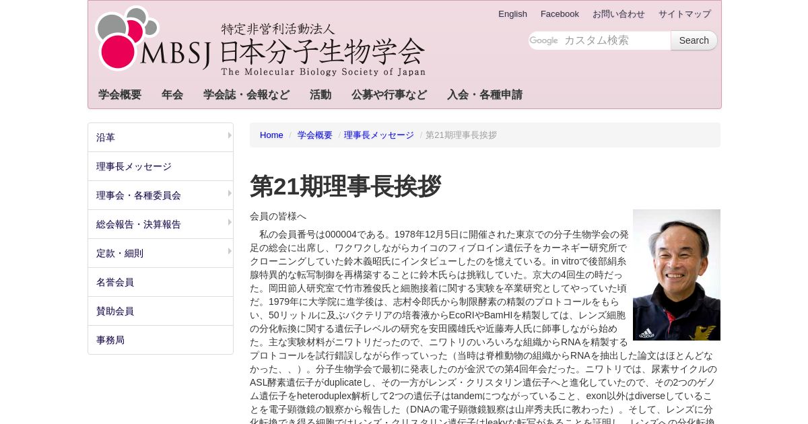Open 活動 main menu
This screenshot has width=808, height=424.
[x=321, y=95]
